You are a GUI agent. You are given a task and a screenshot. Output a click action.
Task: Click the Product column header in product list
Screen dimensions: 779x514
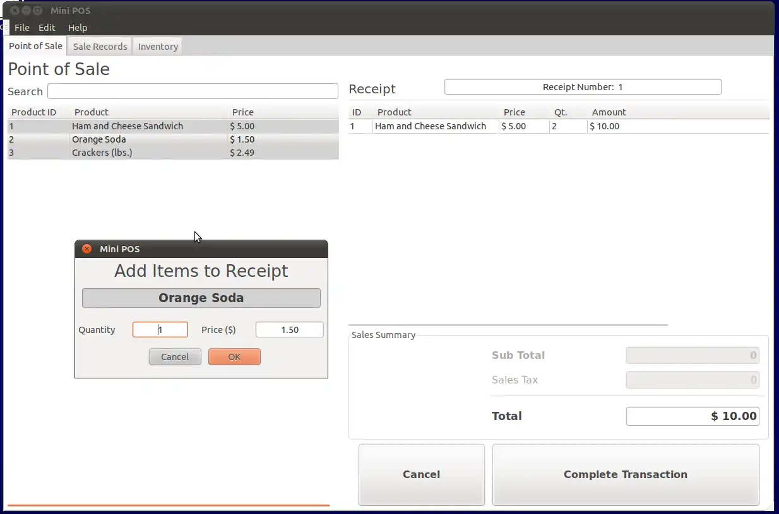point(149,112)
